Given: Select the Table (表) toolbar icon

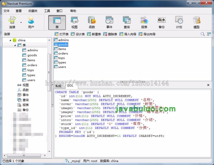Looking at the screenshot, I should click(57, 22).
